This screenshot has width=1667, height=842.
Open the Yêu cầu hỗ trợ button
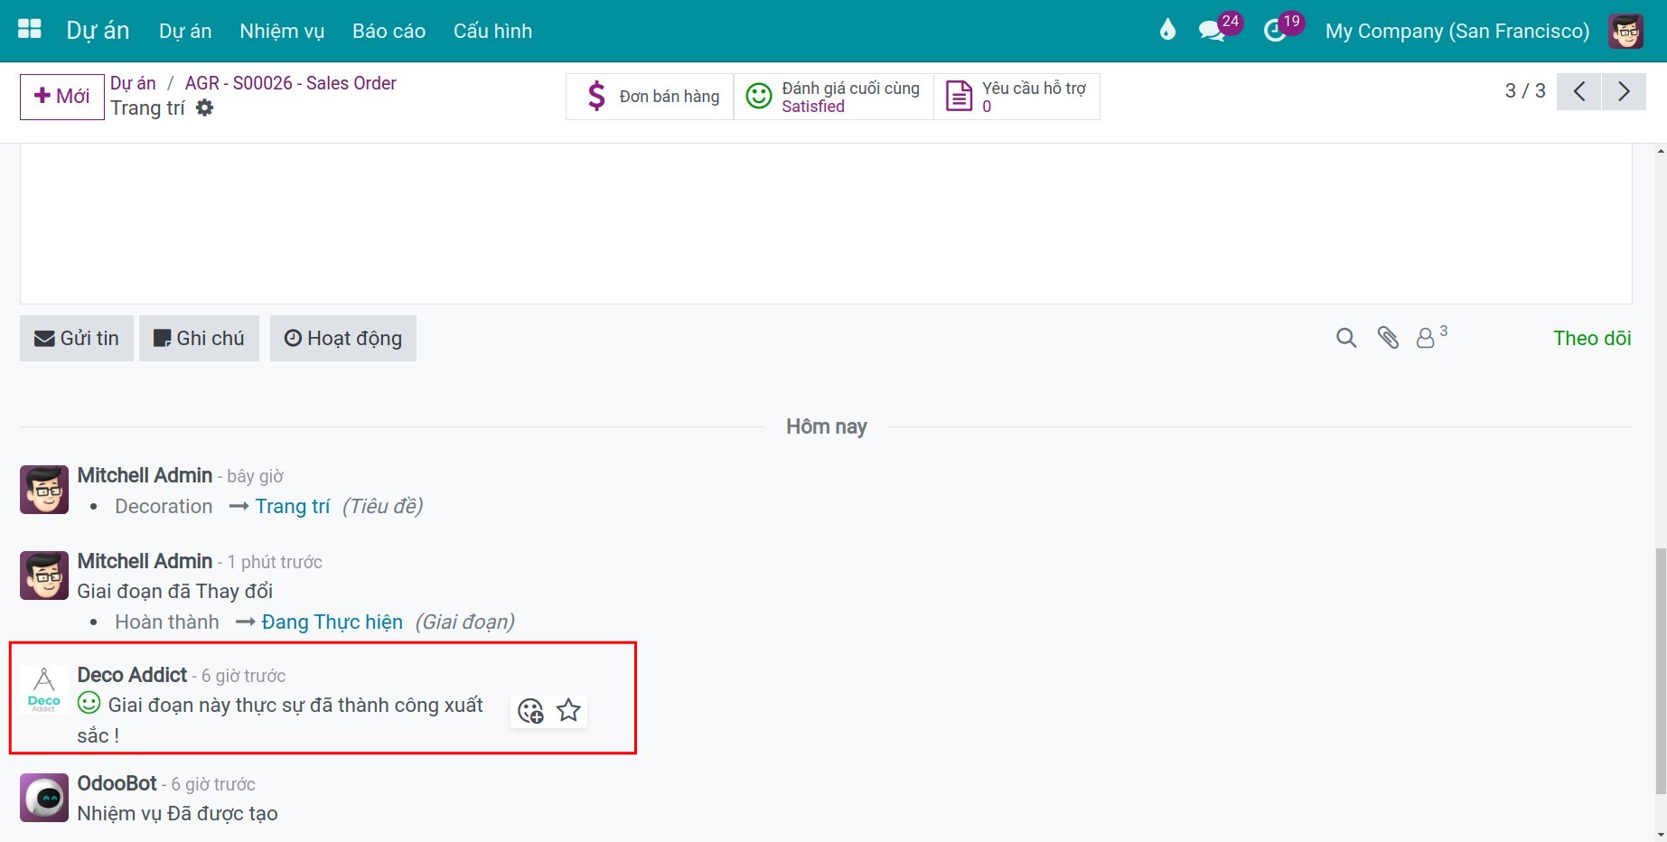click(x=1016, y=97)
